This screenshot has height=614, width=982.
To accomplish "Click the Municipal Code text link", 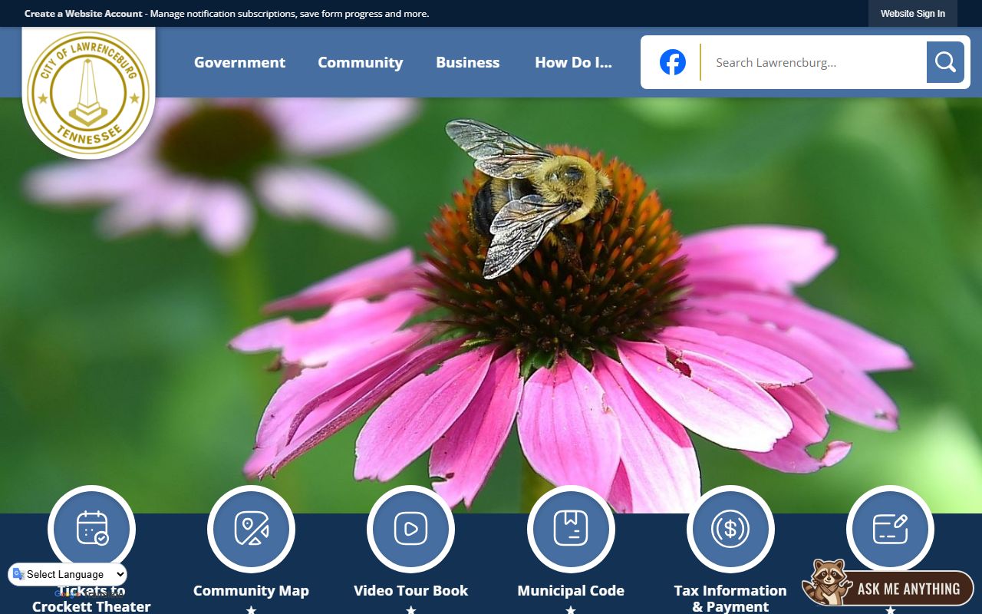I will tap(571, 591).
